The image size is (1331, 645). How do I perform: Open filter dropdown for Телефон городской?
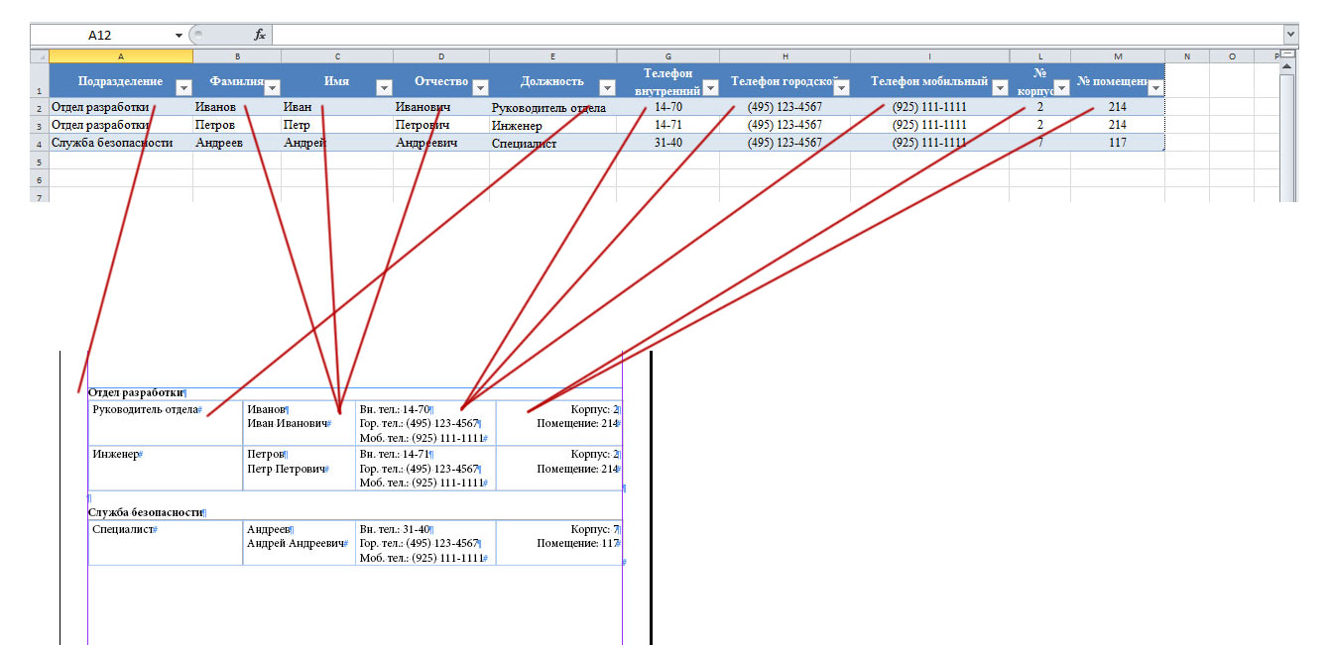point(841,87)
